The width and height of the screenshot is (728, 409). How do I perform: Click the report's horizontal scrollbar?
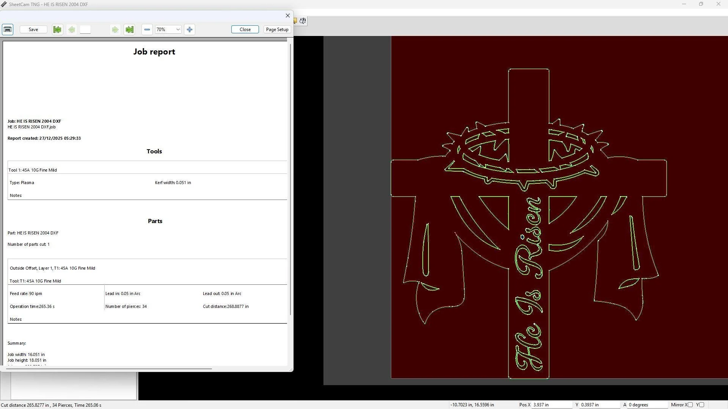(x=108, y=368)
